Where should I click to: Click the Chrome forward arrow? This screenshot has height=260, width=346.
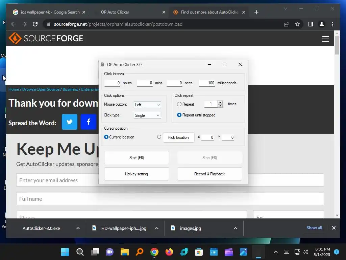pyautogui.click(x=24, y=24)
